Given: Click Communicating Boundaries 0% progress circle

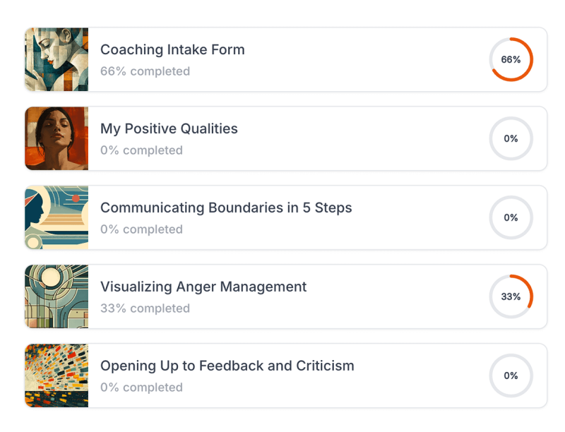Looking at the screenshot, I should point(511,218).
